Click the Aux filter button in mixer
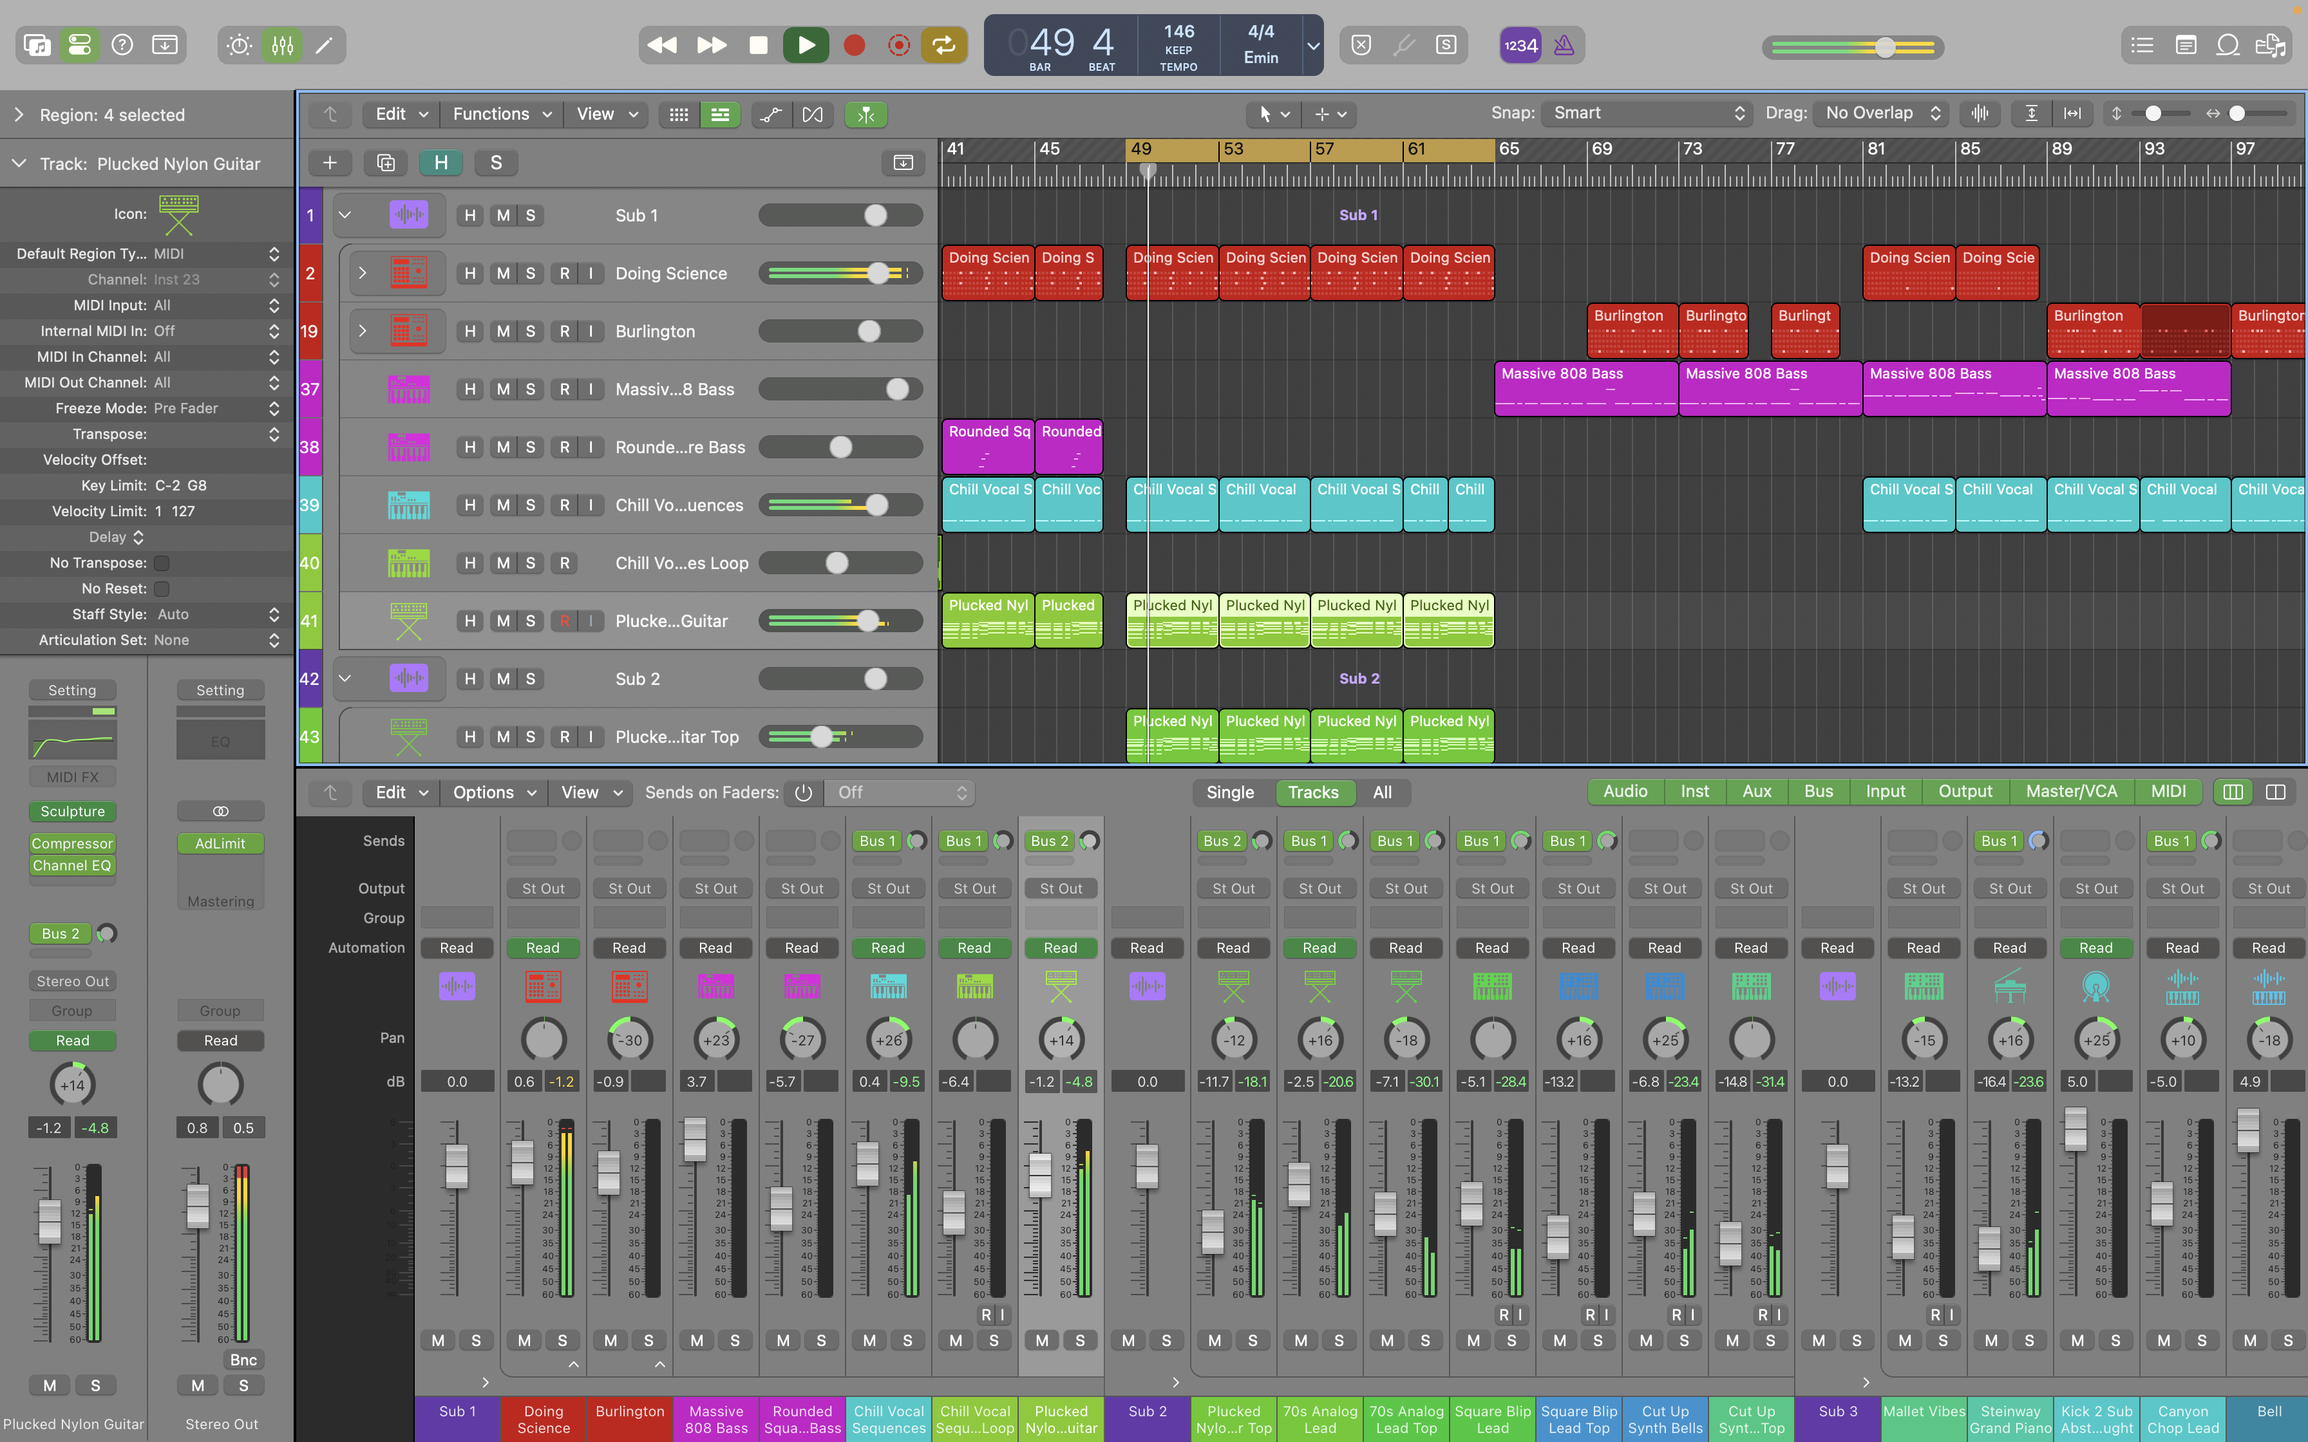Image resolution: width=2308 pixels, height=1442 pixels. click(x=1756, y=792)
